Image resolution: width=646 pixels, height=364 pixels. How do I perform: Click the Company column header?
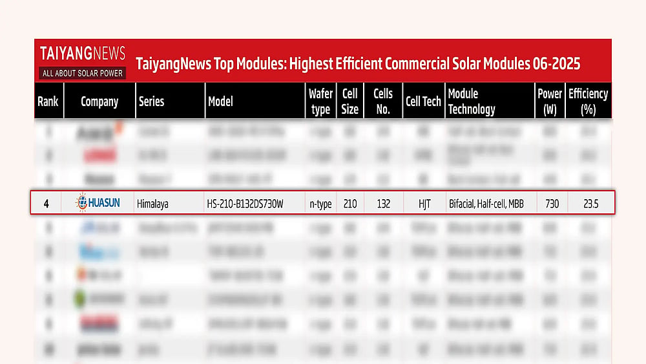coord(99,102)
